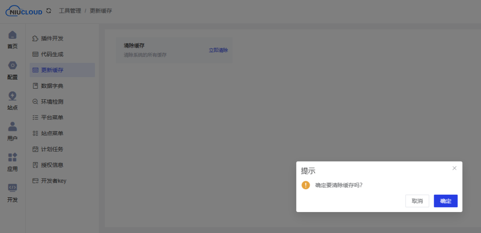The image size is (481, 233).
Task: Go to 环境检测 menu item
Action: pos(52,102)
